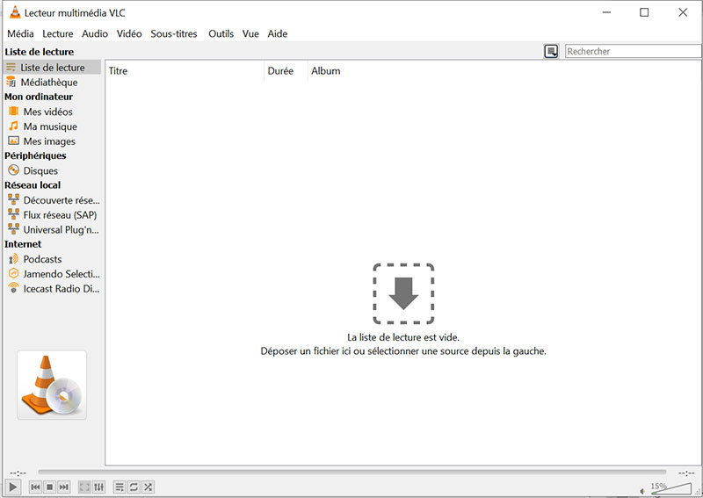
Task: Click the Liste de lecture list icon
Action: point(11,68)
